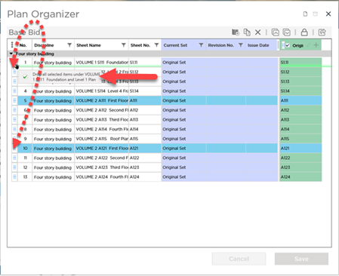Click the drag handle on row 4
The height and width of the screenshot is (276, 339).
pos(14,91)
